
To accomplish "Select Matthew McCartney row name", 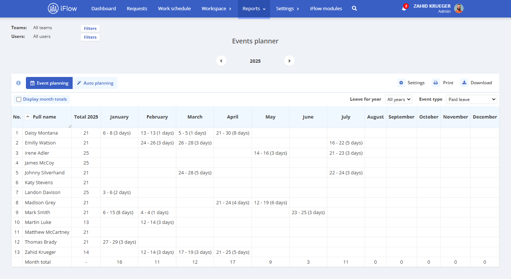I will coord(47,232).
